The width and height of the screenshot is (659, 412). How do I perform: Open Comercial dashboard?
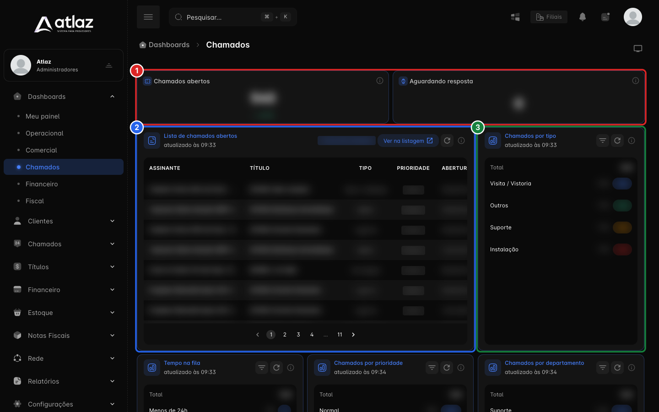(x=64, y=150)
